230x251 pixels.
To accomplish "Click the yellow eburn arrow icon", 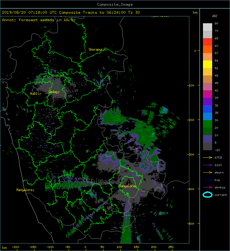I will [207, 172].
